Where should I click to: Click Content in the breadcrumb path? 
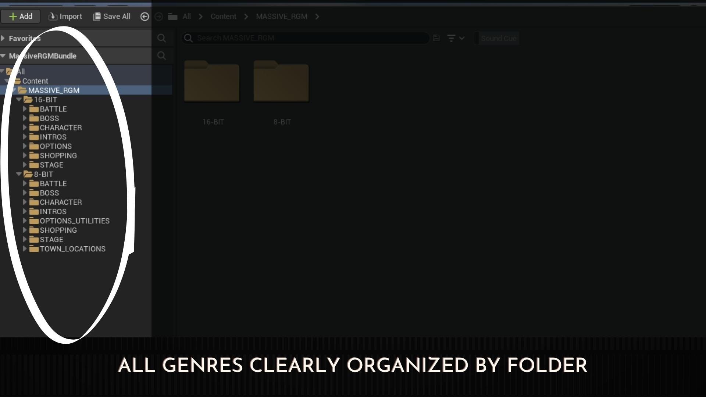(x=223, y=17)
